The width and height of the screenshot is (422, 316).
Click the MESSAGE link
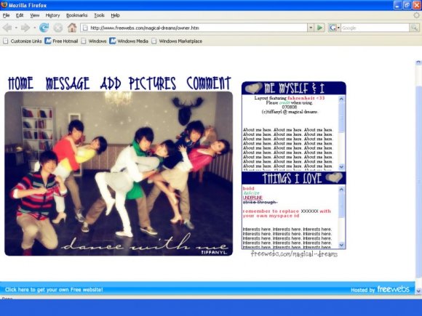(x=68, y=84)
